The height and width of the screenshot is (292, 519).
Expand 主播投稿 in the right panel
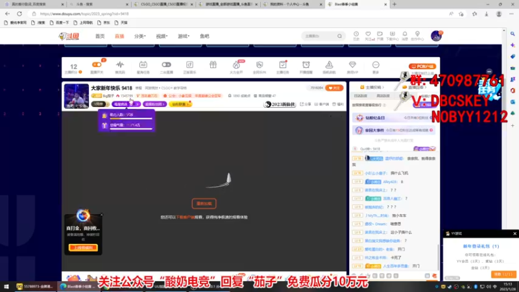pyautogui.click(x=373, y=88)
